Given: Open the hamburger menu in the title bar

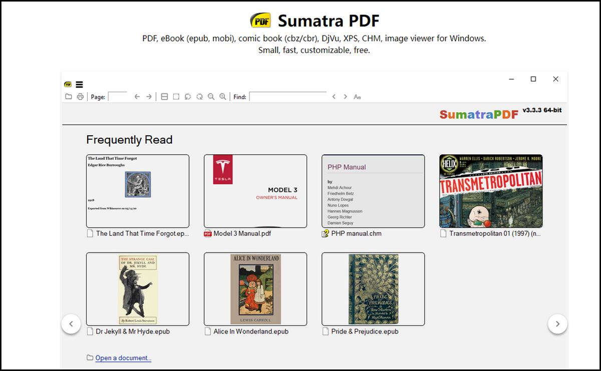Looking at the screenshot, I should (x=79, y=84).
